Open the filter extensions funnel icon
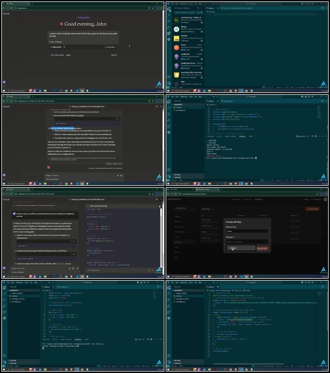Viewport: 330px width, 373px height. (202, 12)
